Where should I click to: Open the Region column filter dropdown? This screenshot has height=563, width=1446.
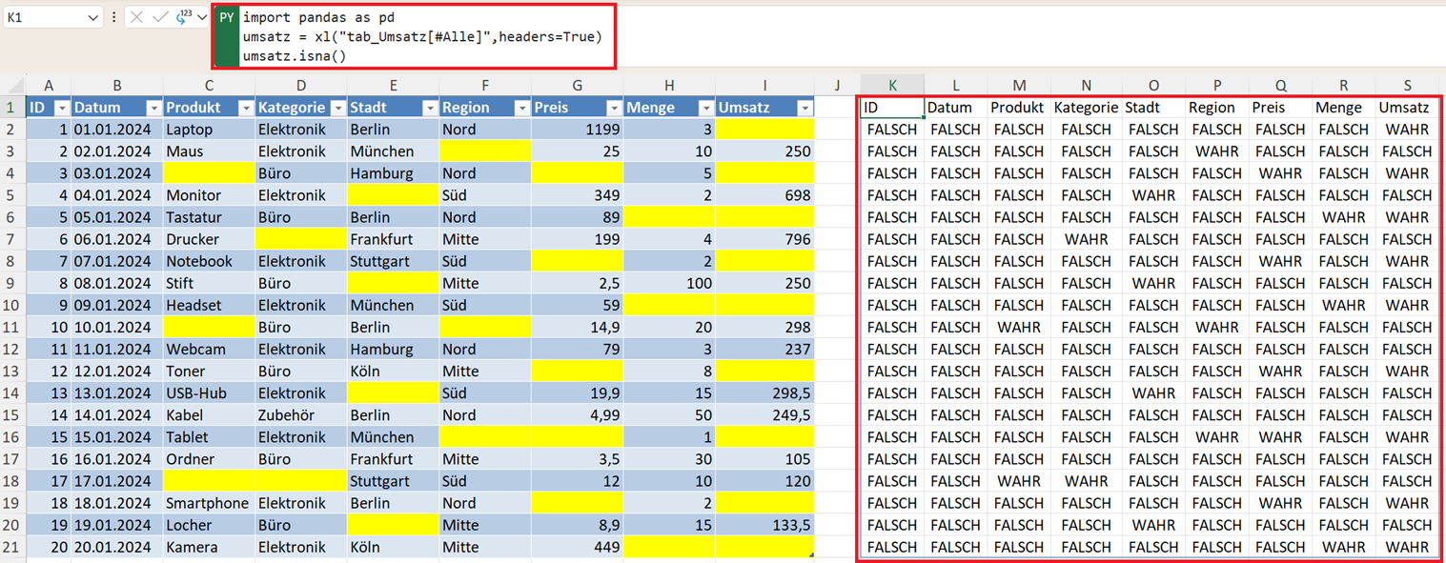coord(521,109)
